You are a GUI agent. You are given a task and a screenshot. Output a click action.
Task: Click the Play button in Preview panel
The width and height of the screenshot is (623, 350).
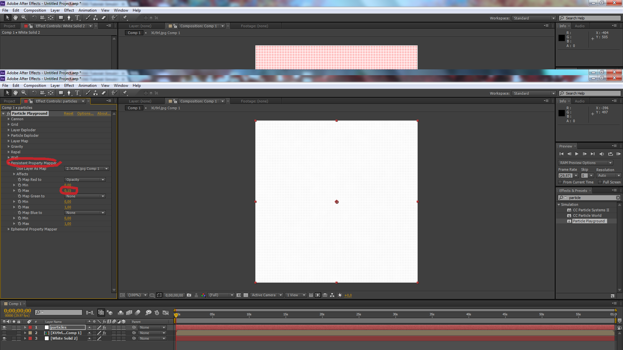click(577, 154)
